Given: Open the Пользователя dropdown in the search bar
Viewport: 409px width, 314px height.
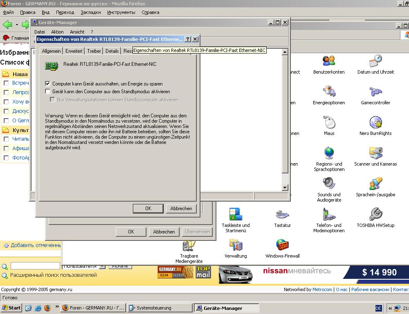Looking at the screenshot, I should [x=102, y=266].
